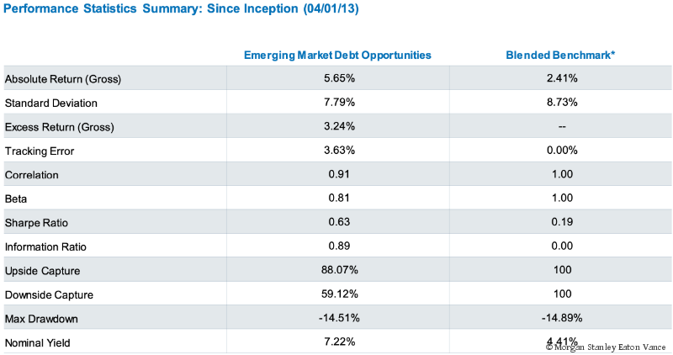The image size is (673, 355).
Task: Click the 88.07% upside capture value
Action: pyautogui.click(x=337, y=271)
